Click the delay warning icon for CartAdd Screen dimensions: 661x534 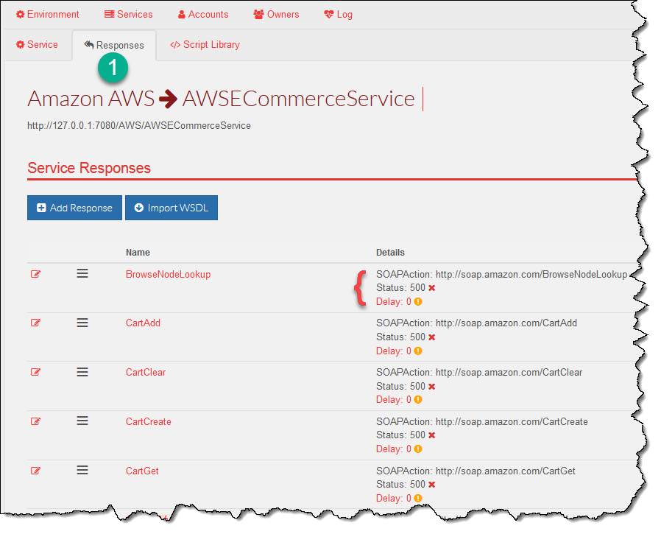[x=418, y=351]
